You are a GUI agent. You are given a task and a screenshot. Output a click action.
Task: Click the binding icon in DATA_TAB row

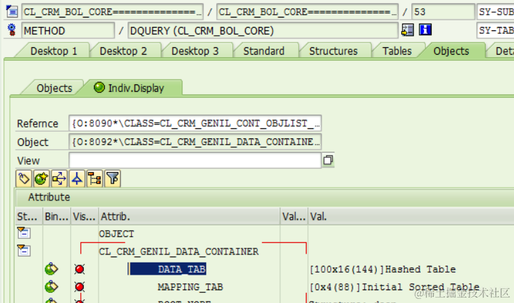coord(51,269)
